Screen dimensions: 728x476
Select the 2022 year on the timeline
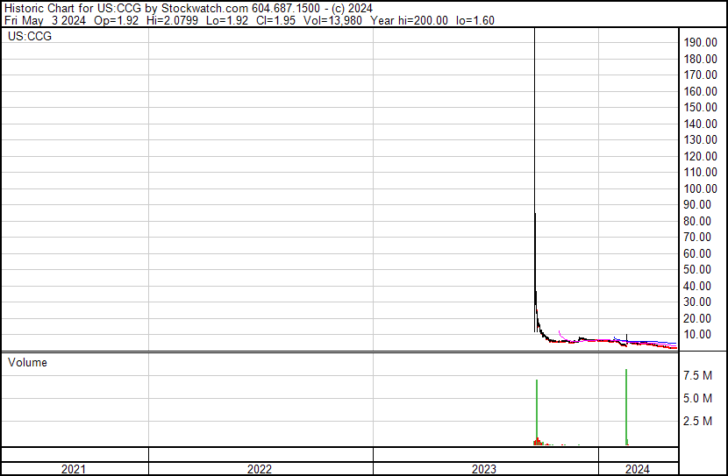click(260, 469)
